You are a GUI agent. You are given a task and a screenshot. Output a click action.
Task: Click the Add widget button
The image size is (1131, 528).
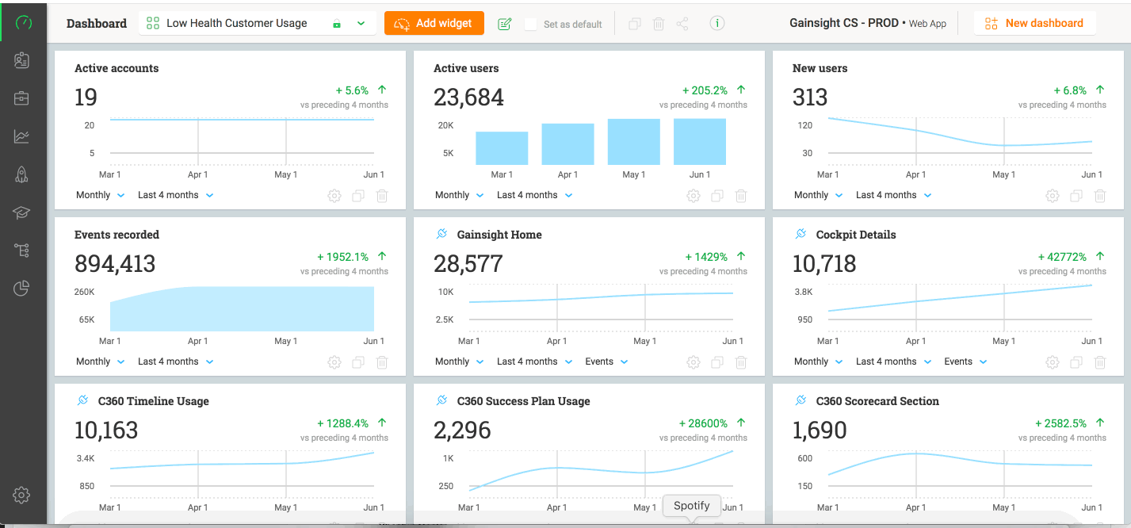pos(434,24)
